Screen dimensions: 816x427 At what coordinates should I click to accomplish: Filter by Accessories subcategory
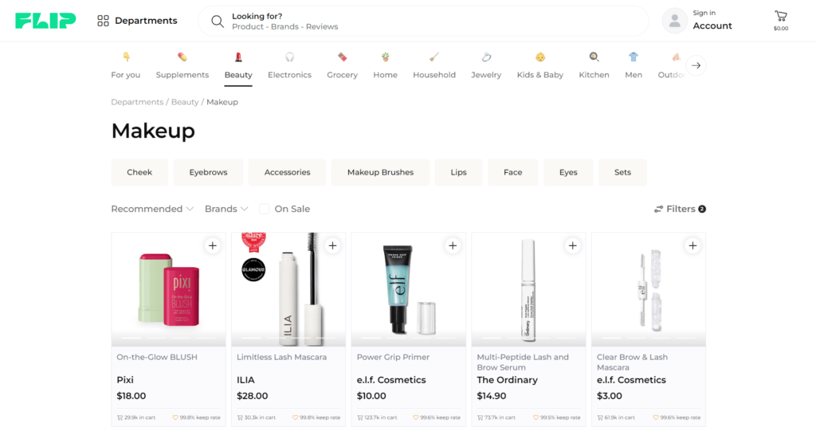click(x=287, y=172)
